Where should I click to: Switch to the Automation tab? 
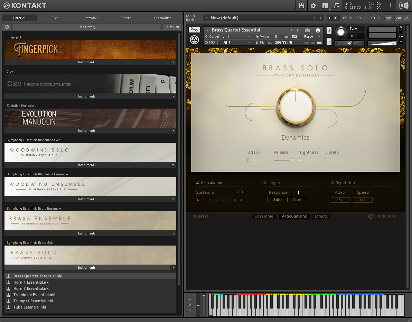pos(163,18)
